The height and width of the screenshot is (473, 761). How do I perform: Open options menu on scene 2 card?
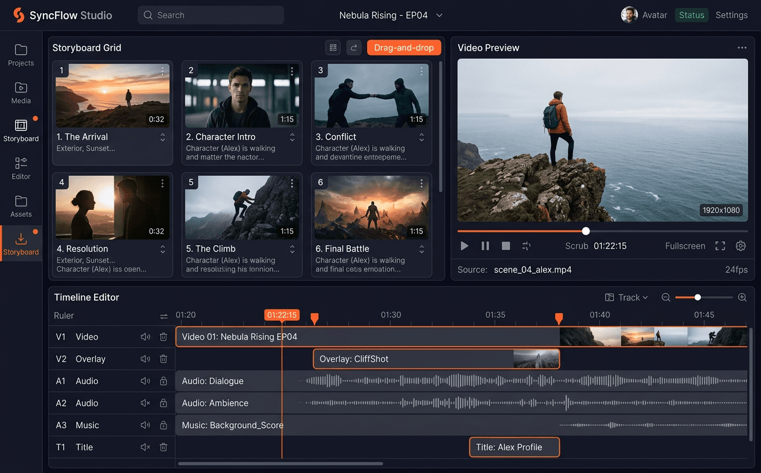coord(292,71)
